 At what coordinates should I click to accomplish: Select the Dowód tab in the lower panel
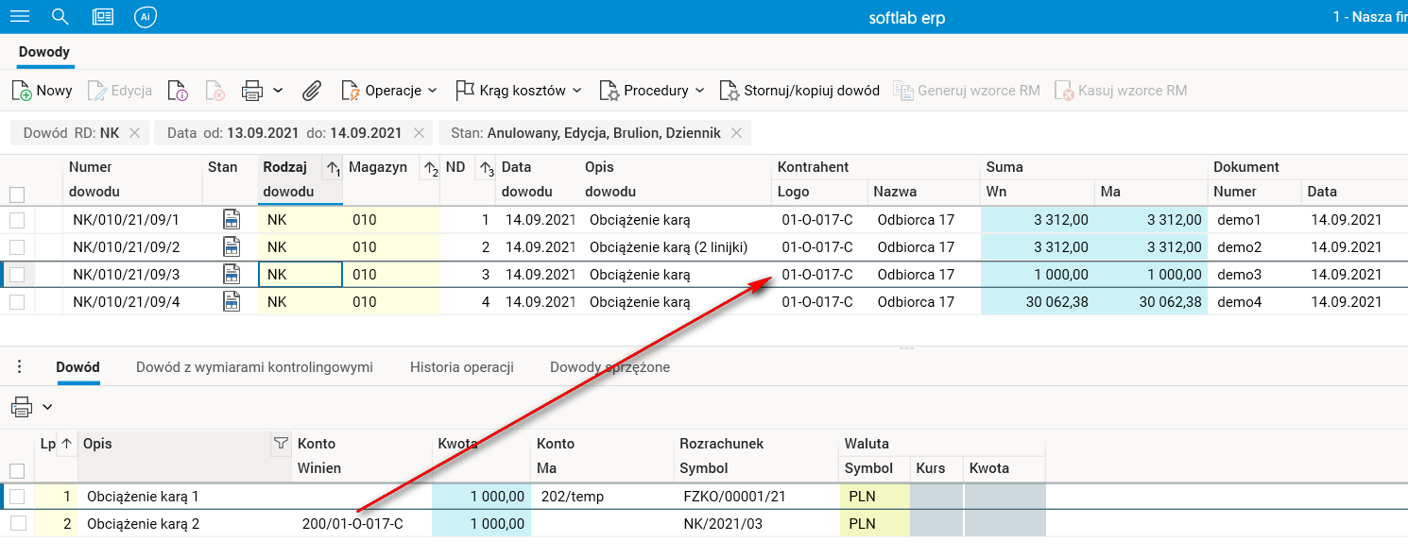pos(78,367)
